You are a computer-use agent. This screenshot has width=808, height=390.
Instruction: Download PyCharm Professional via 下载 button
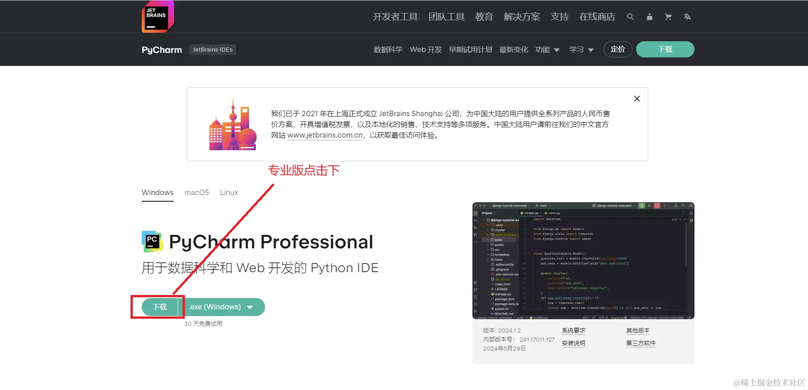pos(160,307)
